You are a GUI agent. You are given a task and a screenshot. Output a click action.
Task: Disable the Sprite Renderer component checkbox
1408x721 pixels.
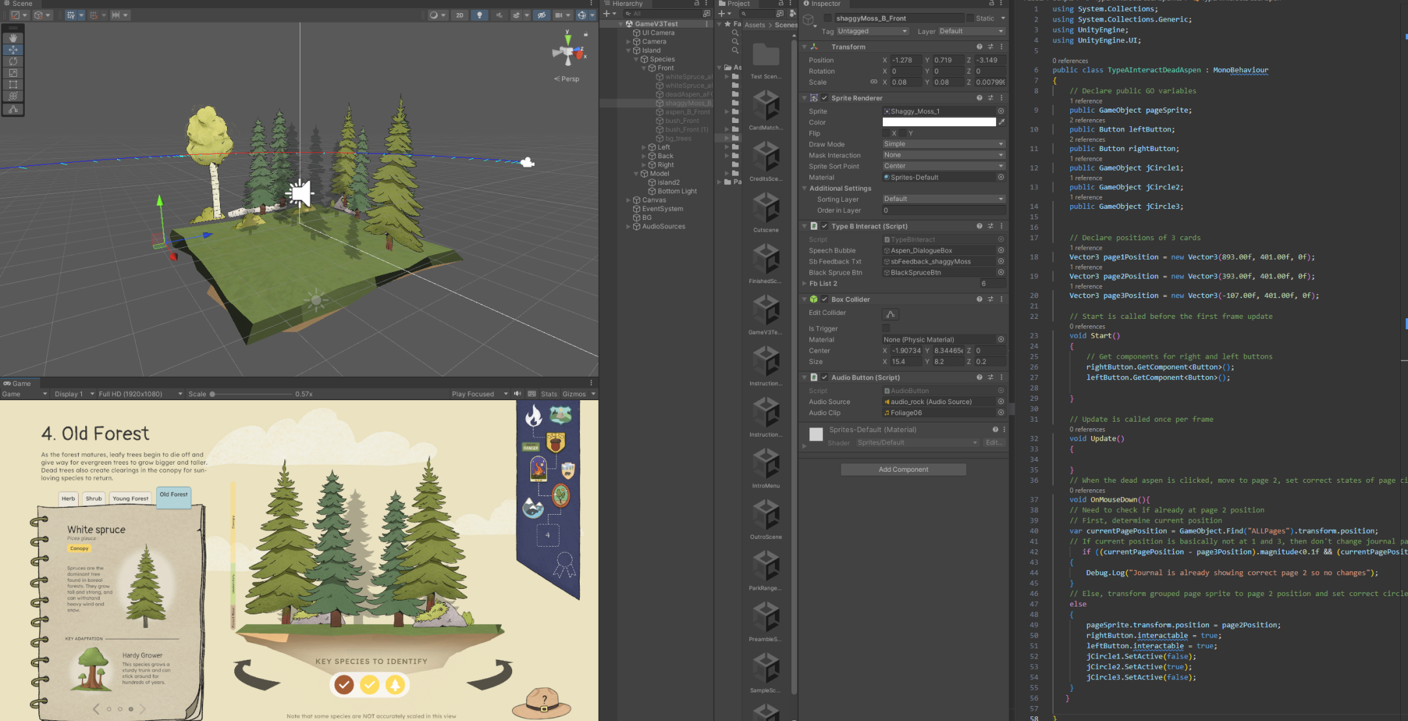(x=824, y=98)
